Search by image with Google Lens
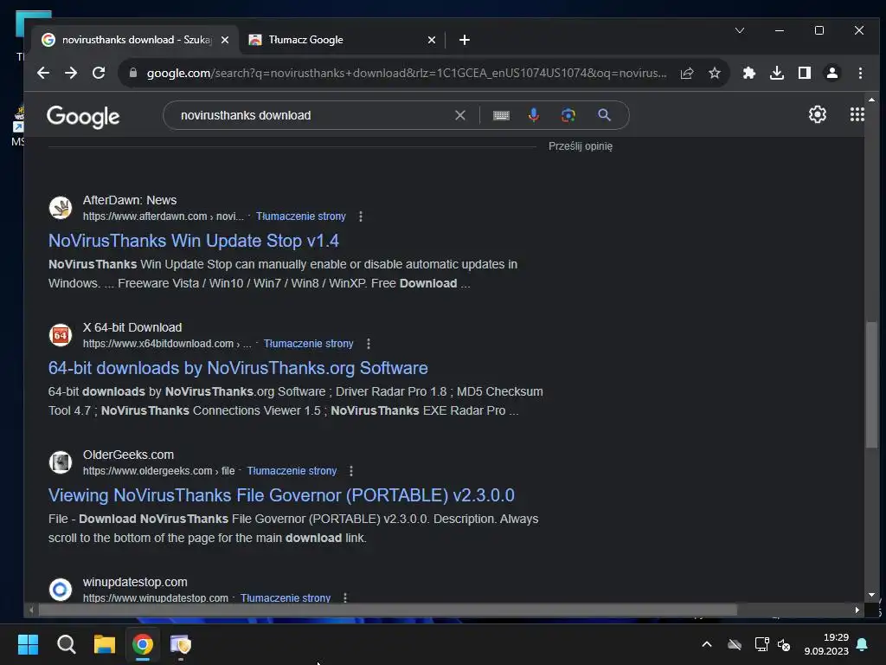Screen dimensions: 886x665 568,115
